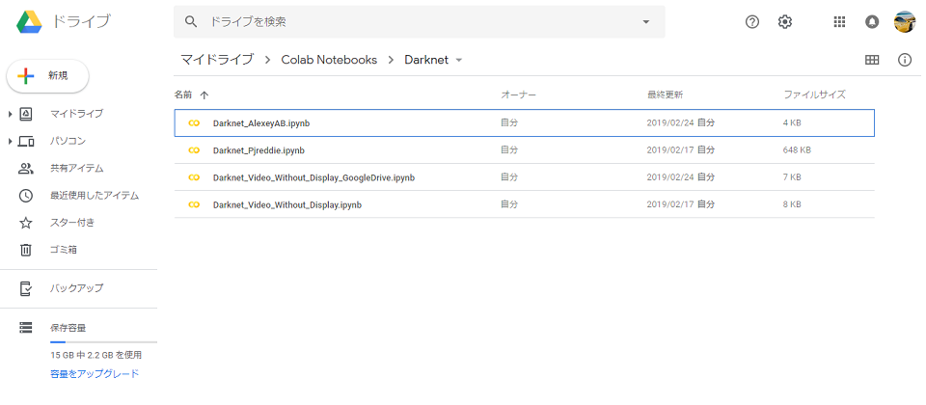The height and width of the screenshot is (405, 926).
Task: Open the search options dropdown arrow
Action: pos(645,22)
